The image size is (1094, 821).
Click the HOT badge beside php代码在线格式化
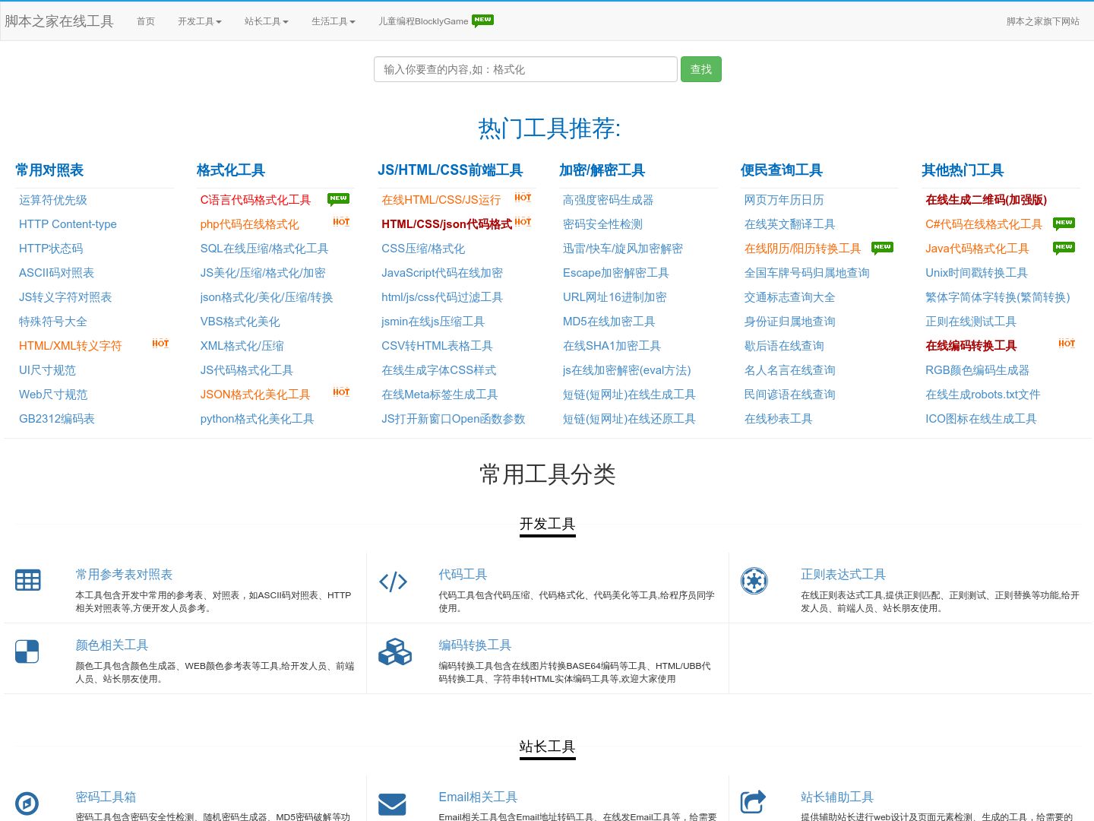click(x=341, y=222)
